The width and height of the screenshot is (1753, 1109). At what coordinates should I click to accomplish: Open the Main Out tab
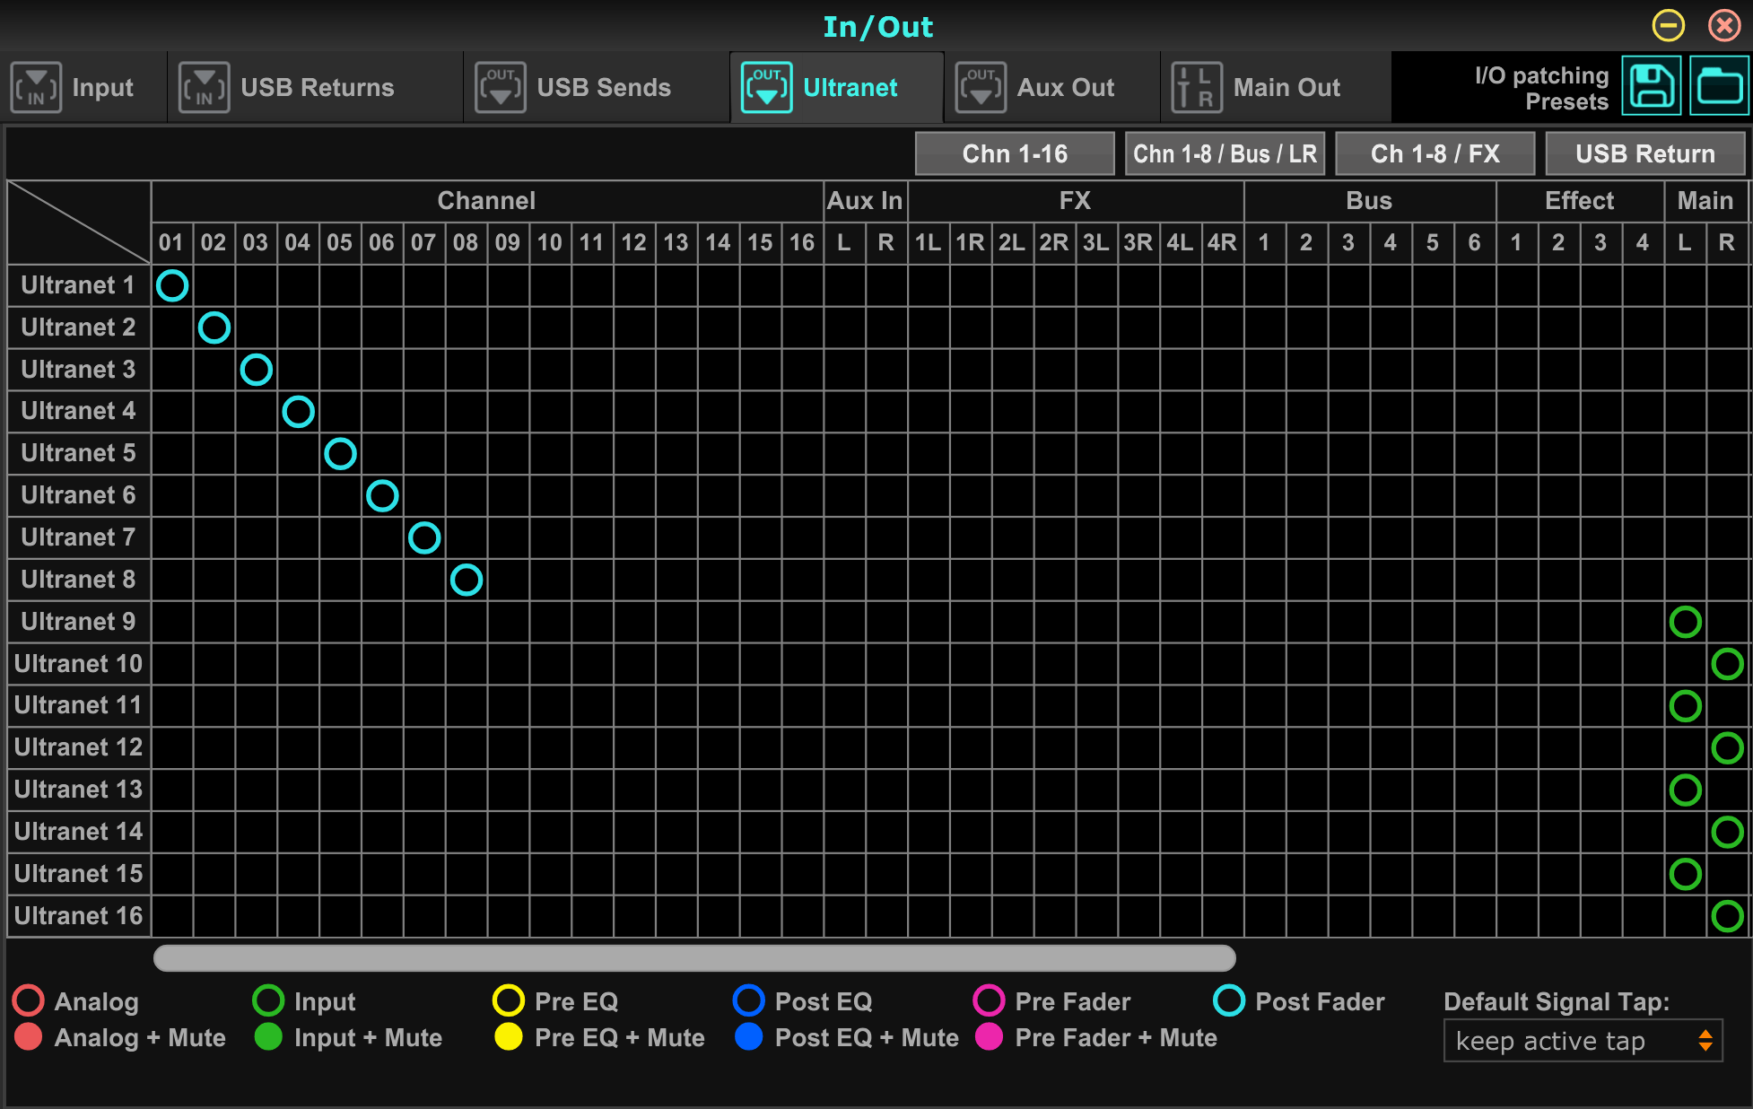coord(1276,88)
